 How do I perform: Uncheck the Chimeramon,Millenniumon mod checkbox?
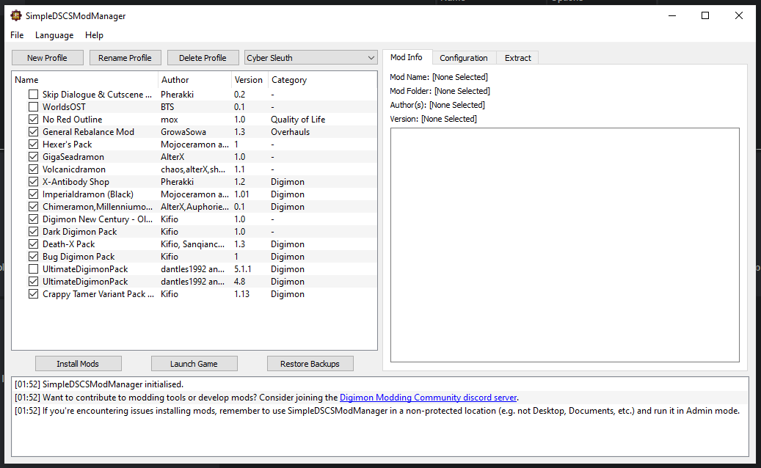pyautogui.click(x=33, y=207)
